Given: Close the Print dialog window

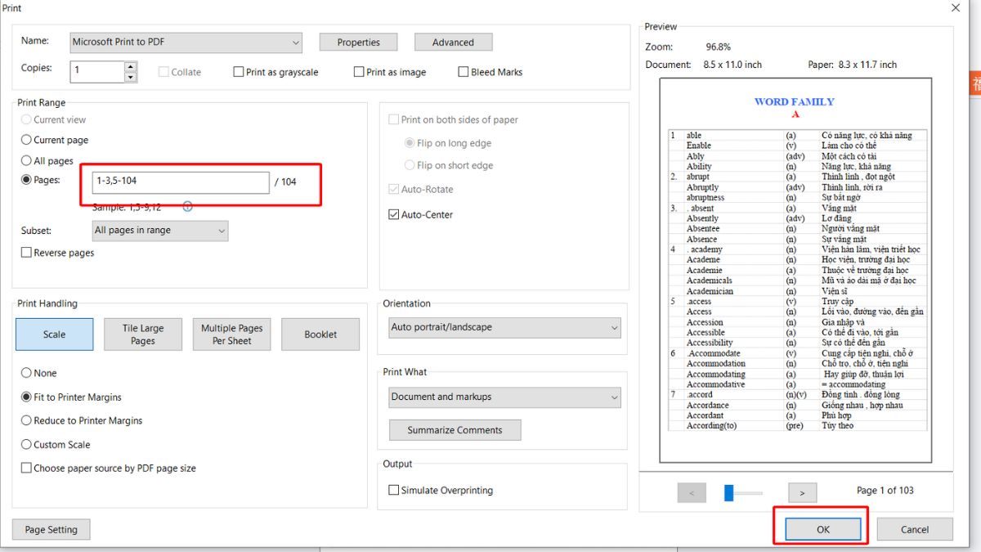Looking at the screenshot, I should click(956, 8).
